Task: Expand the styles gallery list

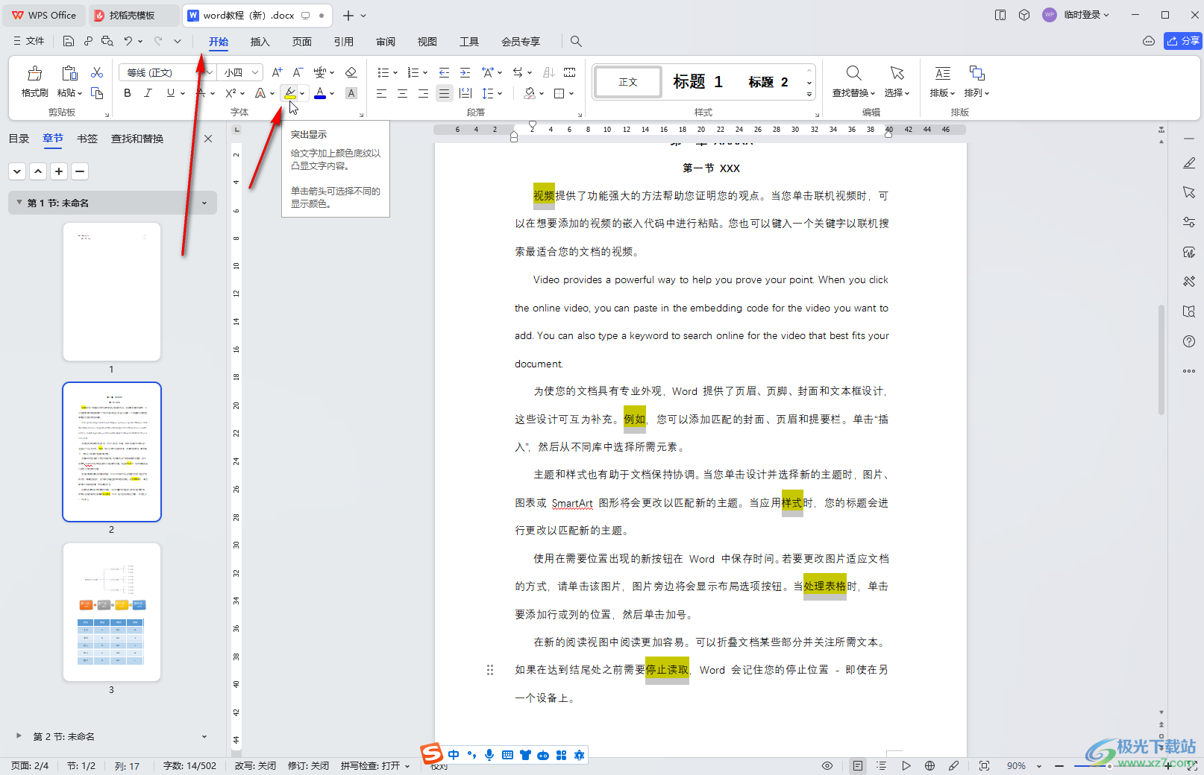Action: click(809, 95)
